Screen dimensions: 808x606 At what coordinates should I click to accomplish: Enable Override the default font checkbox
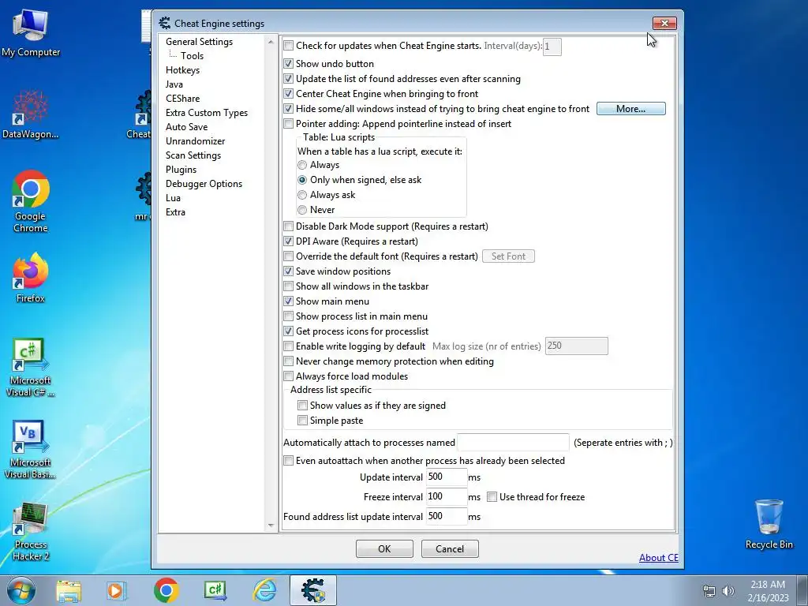(289, 256)
